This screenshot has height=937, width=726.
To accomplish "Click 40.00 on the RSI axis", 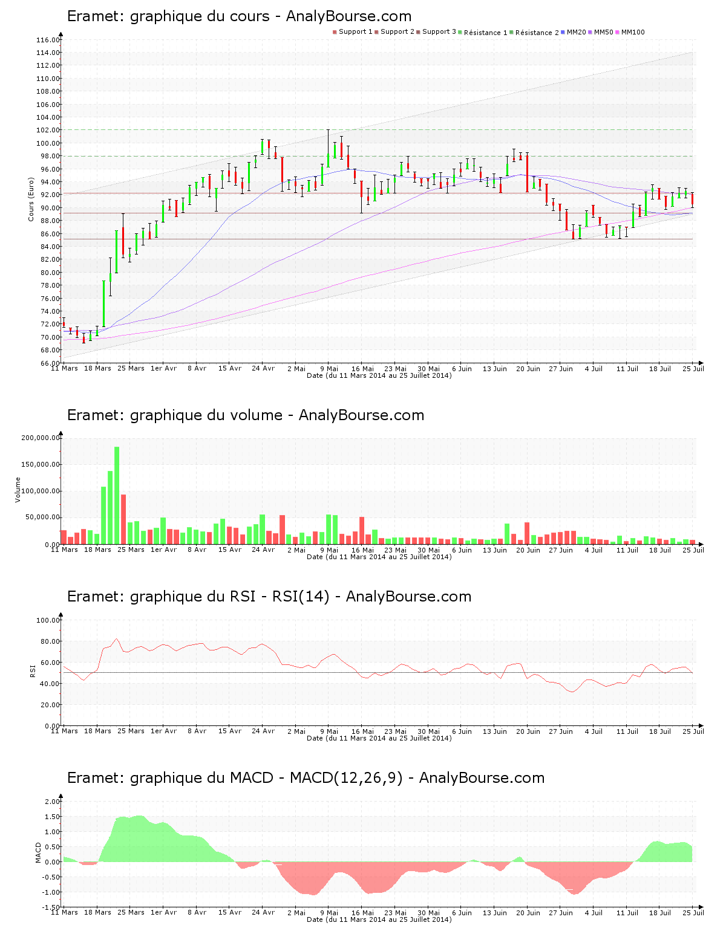I will (x=50, y=684).
